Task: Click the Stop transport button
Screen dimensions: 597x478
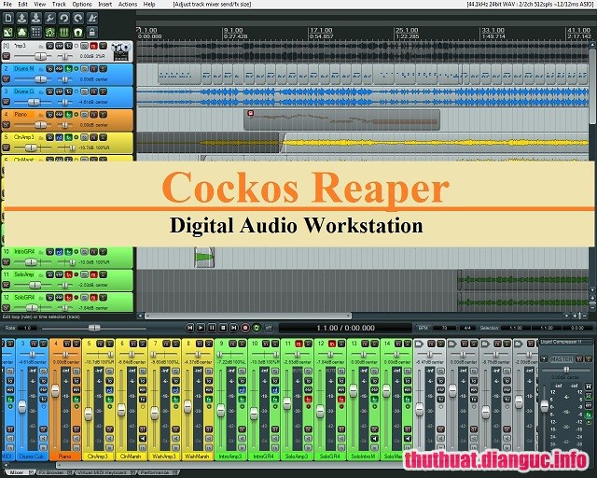Action: (223, 328)
